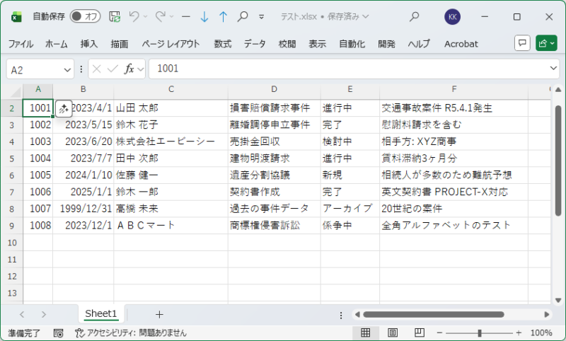The image size is (566, 341).
Task: Click the macro recording icon in the status bar
Action: [59, 333]
